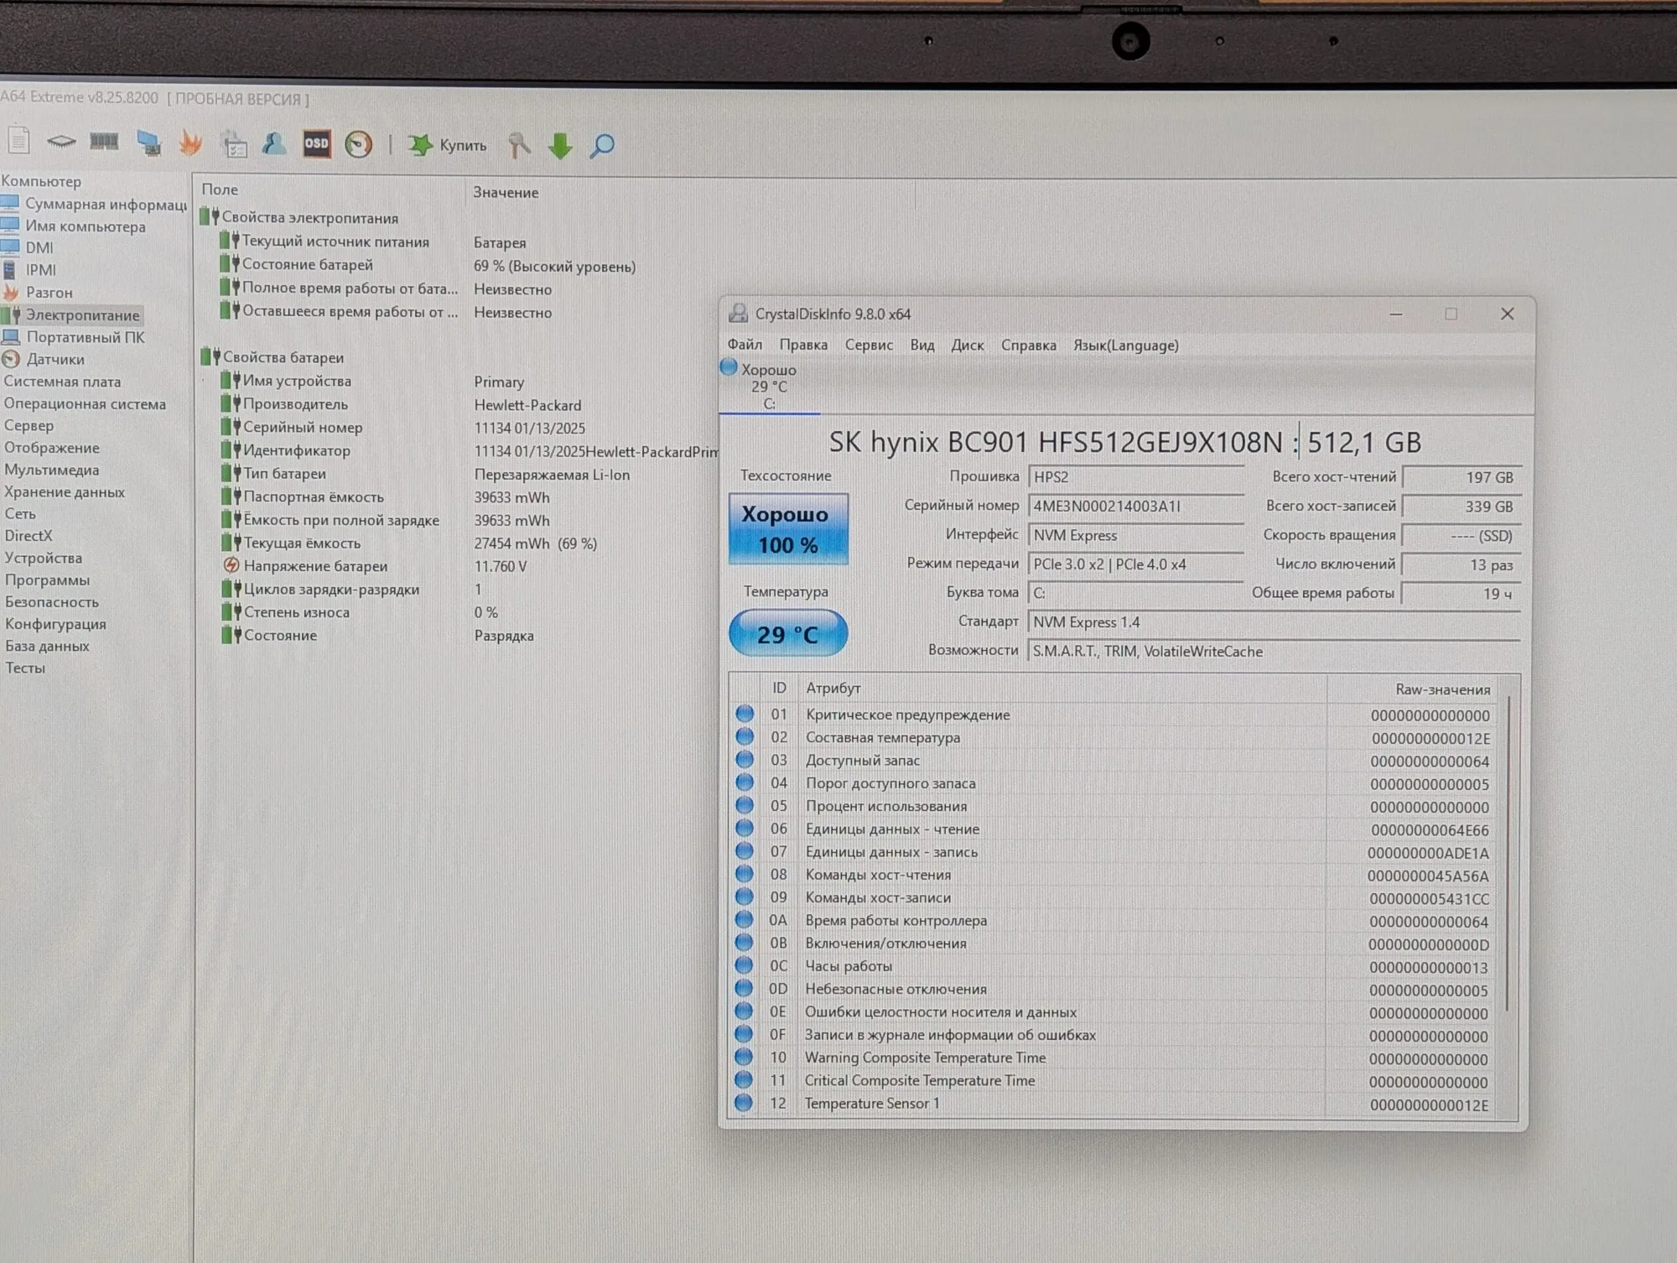The height and width of the screenshot is (1263, 1677).
Task: Click the Атрибут column header
Action: (x=833, y=688)
